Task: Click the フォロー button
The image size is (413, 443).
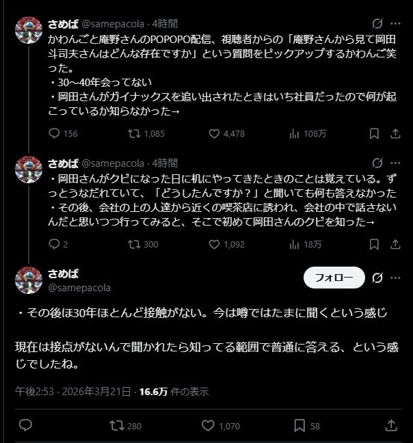Action: [x=333, y=278]
